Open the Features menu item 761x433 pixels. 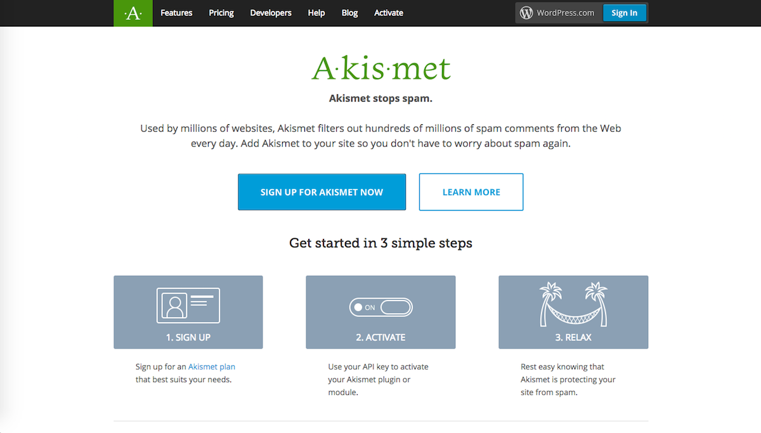coord(176,13)
